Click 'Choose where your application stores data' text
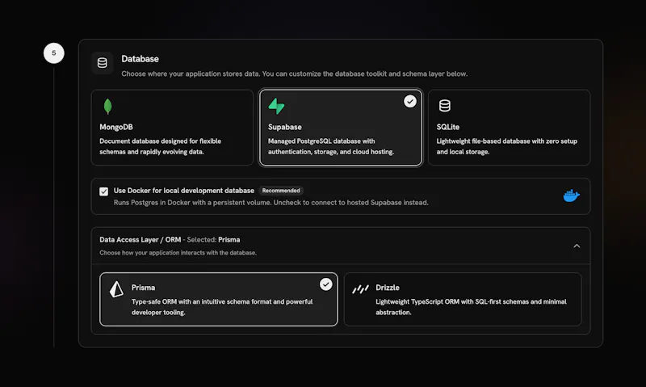 294,74
